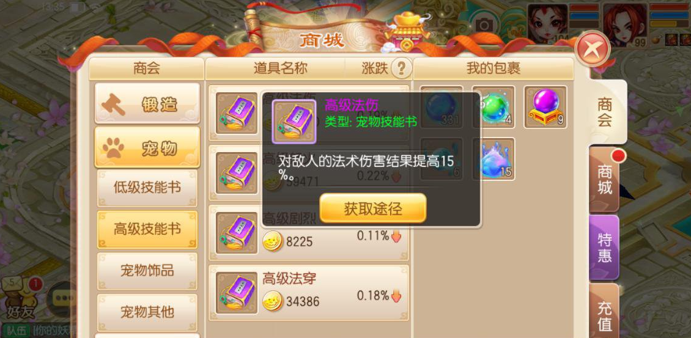Tap the camera screenshot icon
This screenshot has width=691, height=338.
[x=484, y=25]
